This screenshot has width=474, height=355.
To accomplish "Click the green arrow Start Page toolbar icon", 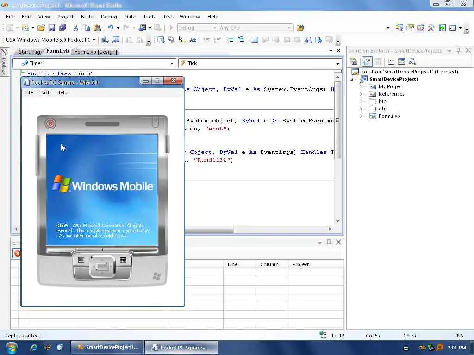I will [442, 28].
